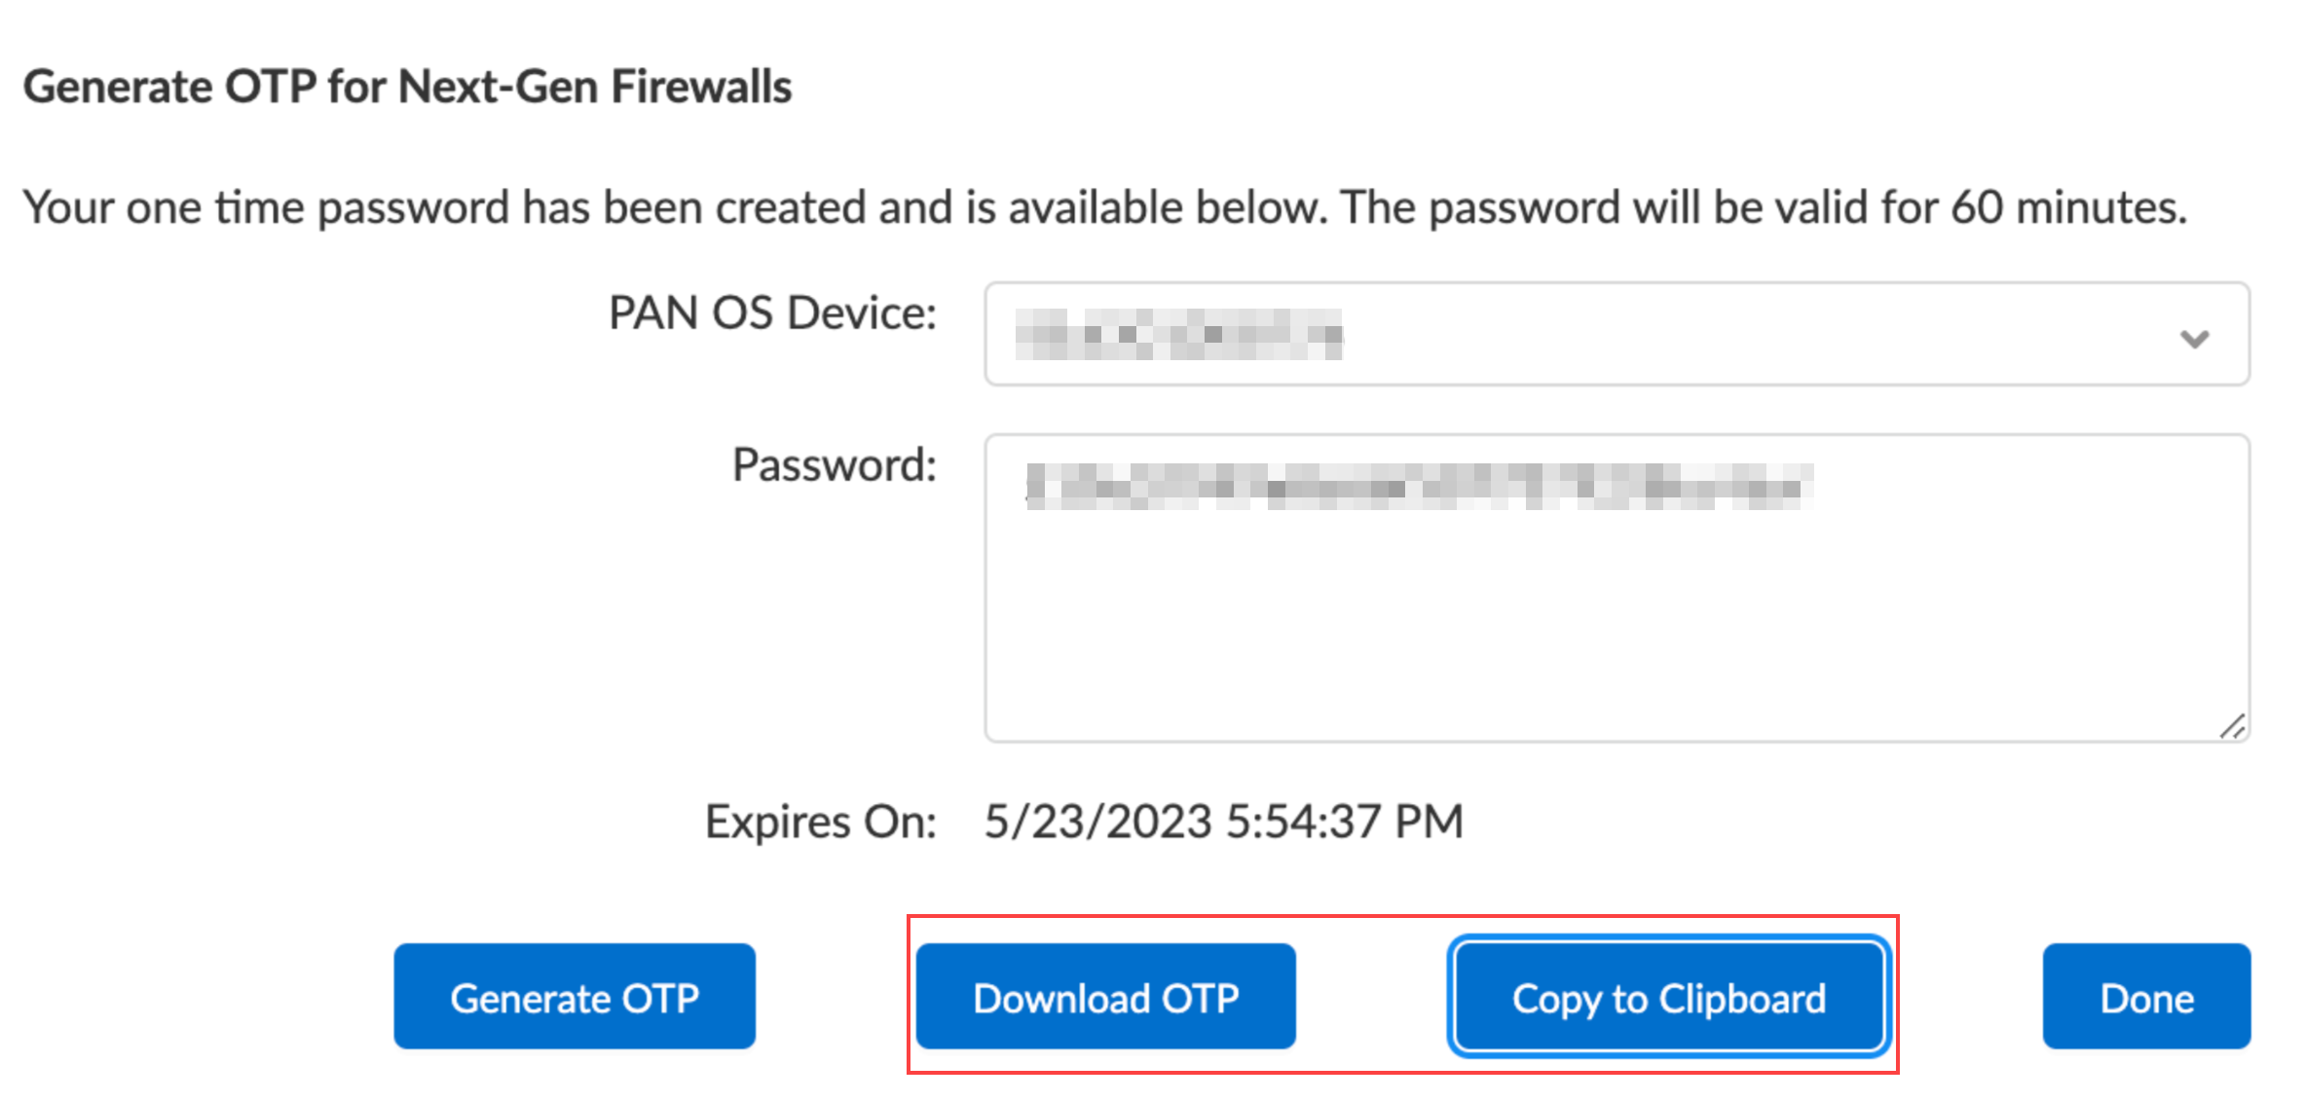Click the "Your one time password has been created" sentence
The image size is (2303, 1101).
[x=487, y=207]
